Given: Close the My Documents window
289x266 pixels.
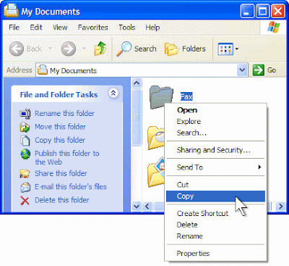Looking at the screenshot, I should tap(278, 12).
